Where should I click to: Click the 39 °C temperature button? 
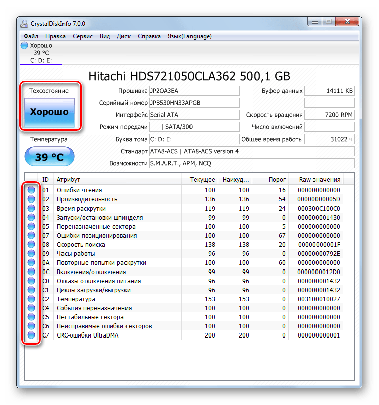49,157
